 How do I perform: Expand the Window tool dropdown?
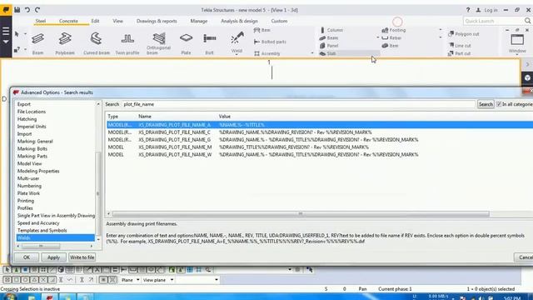517,55
